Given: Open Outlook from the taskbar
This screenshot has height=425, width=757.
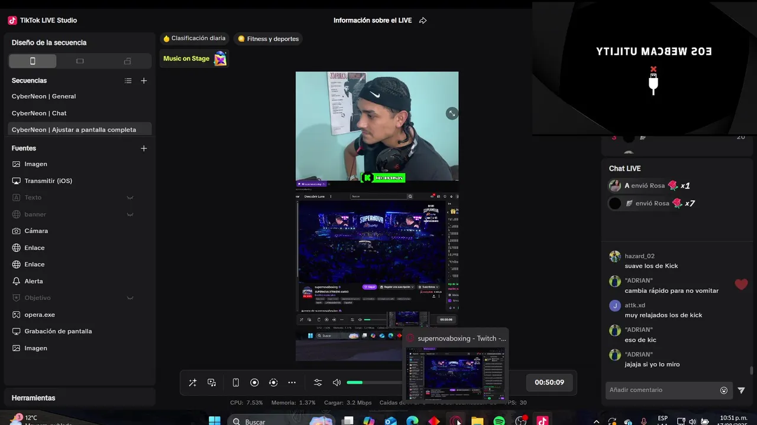Looking at the screenshot, I should [391, 421].
